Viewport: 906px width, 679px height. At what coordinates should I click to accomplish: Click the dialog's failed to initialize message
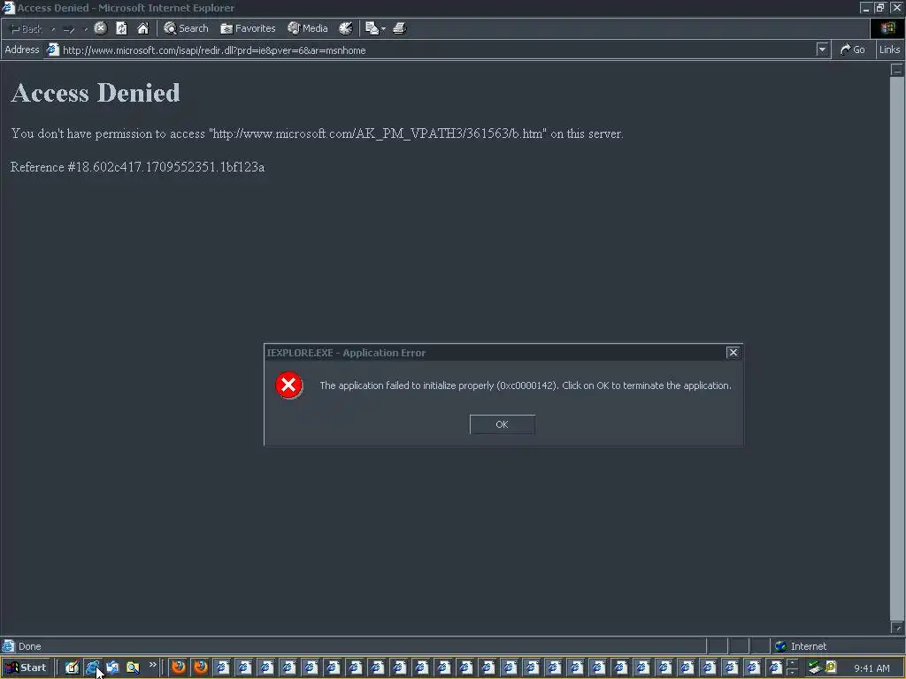[526, 385]
